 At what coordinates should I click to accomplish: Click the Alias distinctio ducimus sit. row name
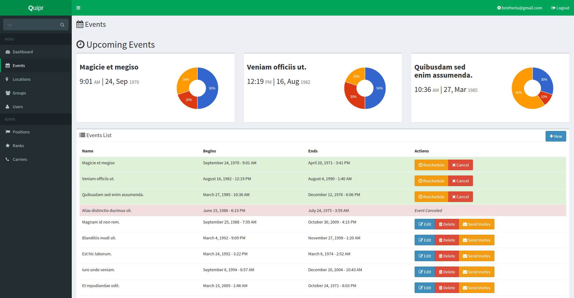107,210
